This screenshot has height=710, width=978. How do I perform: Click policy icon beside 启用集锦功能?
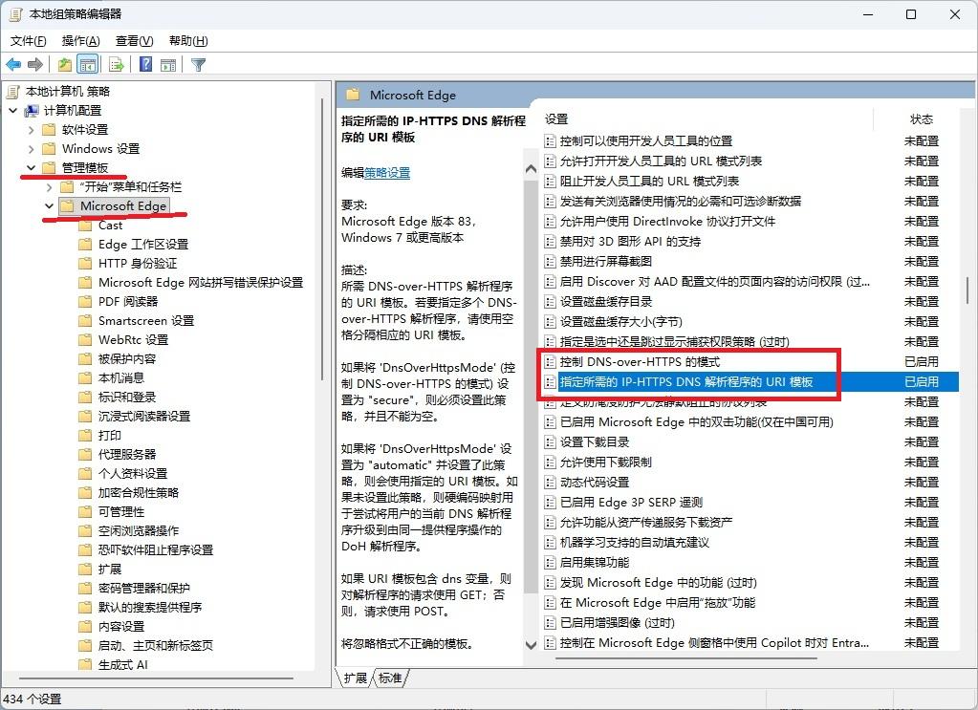pyautogui.click(x=550, y=563)
